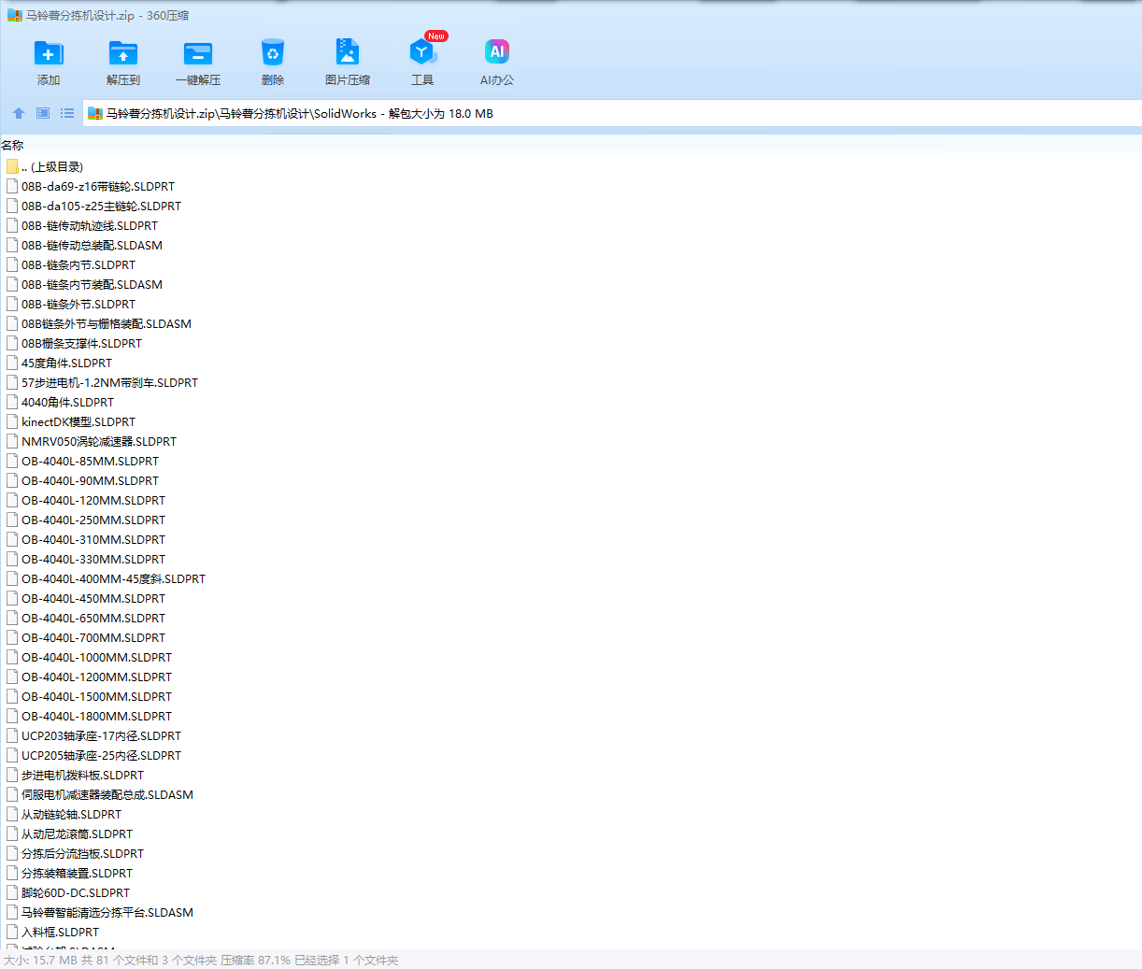Select file 08B-链传动轨迹线.SLDPRT
This screenshot has width=1142, height=969.
point(90,226)
